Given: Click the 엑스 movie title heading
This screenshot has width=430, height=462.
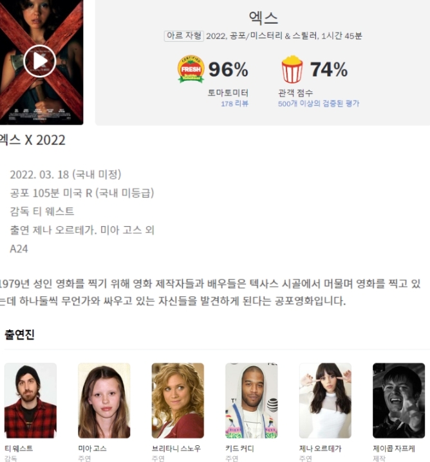Looking at the screenshot, I should click(x=263, y=18).
